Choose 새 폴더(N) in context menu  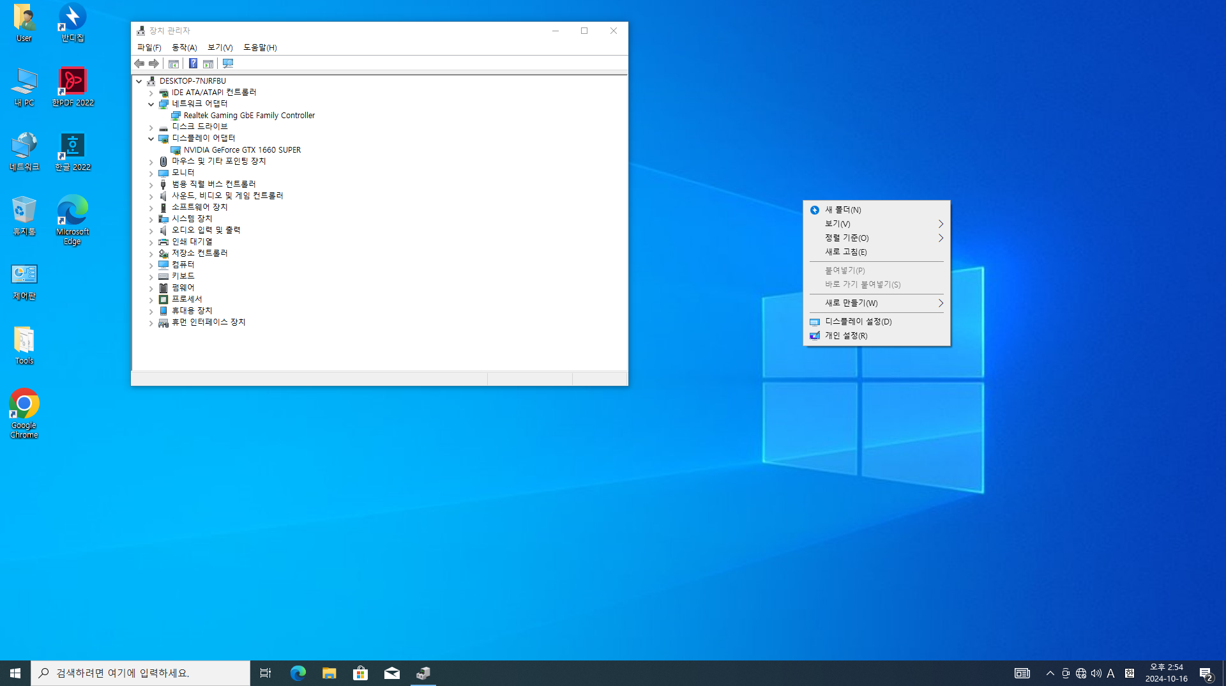tap(877, 210)
